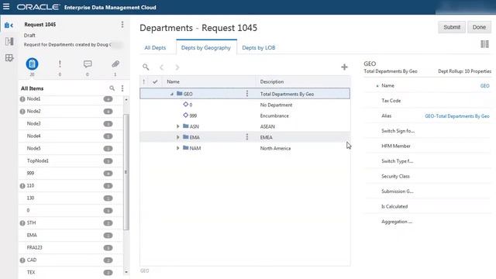Click the Node2 warning indicator
The height and width of the screenshot is (279, 496).
tap(22, 112)
